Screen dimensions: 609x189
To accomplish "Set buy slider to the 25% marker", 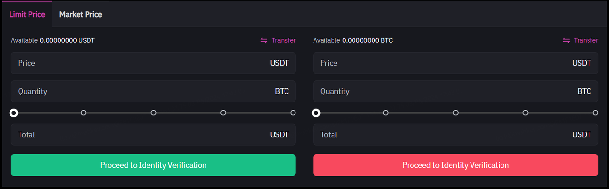I will 84,113.
